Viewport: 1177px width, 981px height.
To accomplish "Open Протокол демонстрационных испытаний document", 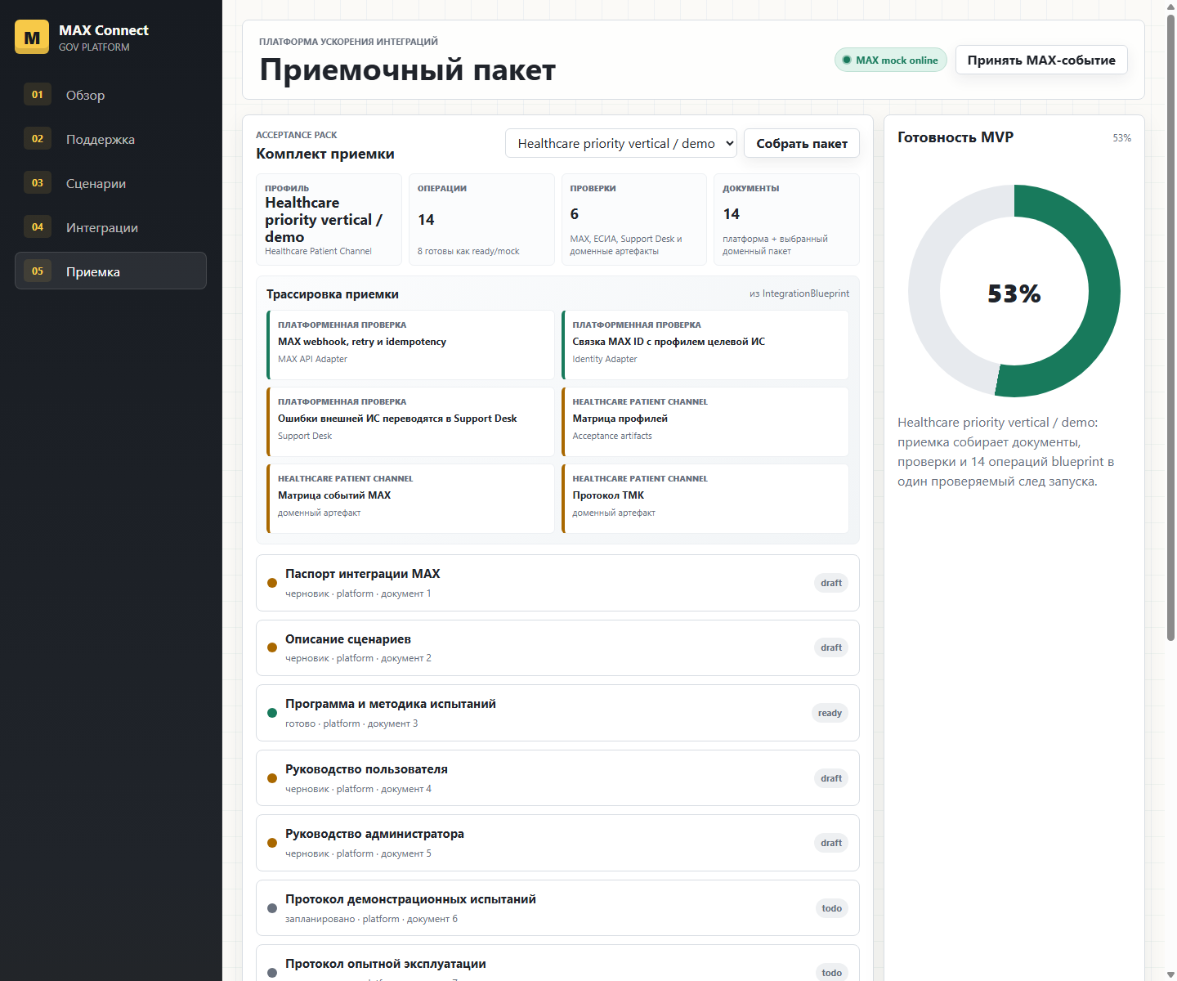I will coord(557,908).
